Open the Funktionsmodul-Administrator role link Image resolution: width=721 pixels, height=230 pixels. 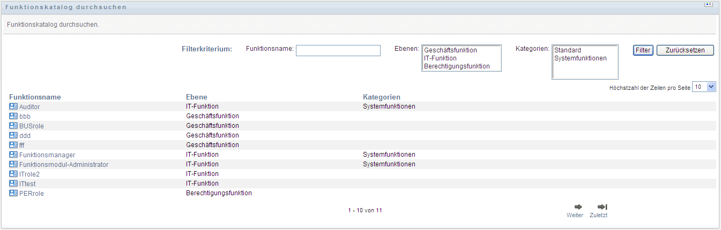tap(64, 164)
